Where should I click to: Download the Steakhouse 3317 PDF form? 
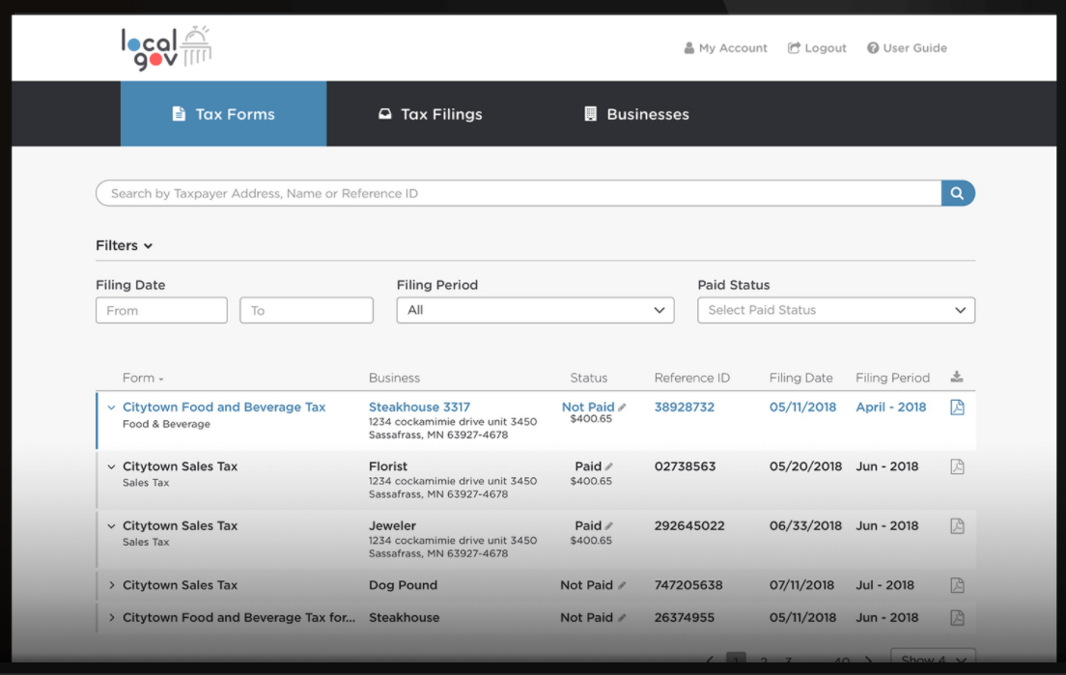(x=956, y=408)
